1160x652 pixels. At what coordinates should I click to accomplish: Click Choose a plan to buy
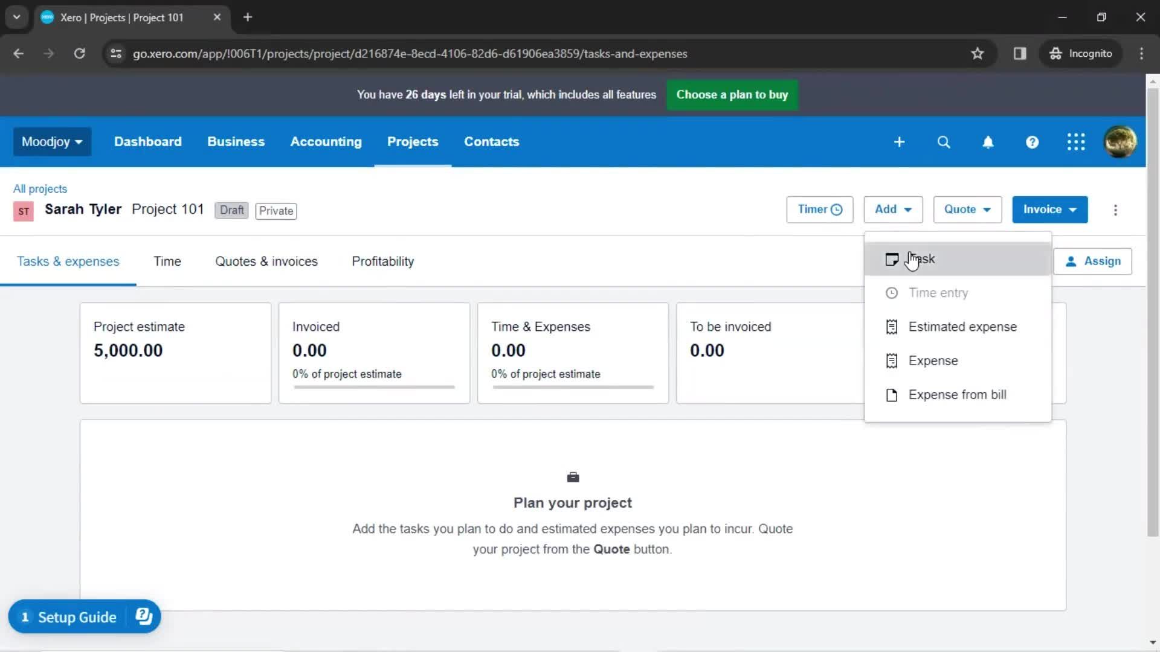coord(732,95)
